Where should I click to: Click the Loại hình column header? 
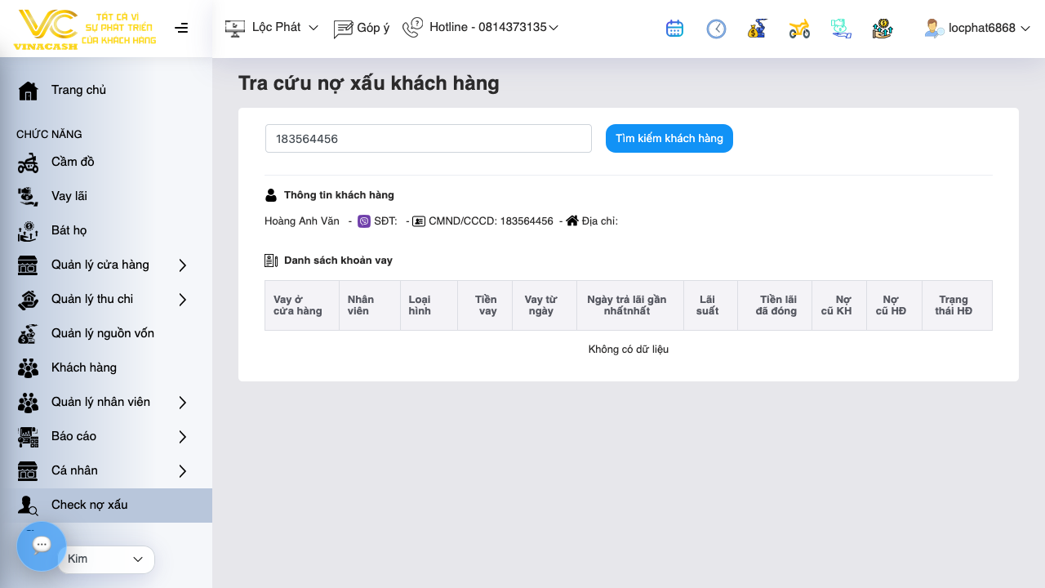coord(429,305)
